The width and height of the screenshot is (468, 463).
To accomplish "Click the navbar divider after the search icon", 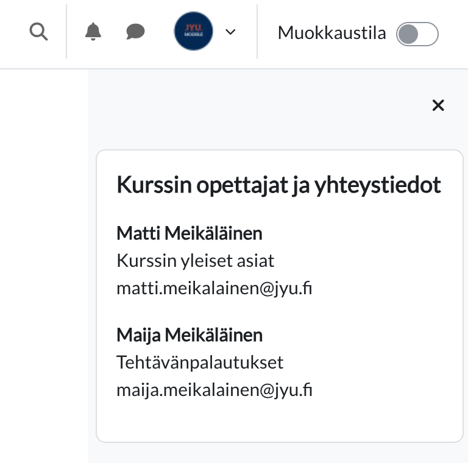I will point(66,32).
